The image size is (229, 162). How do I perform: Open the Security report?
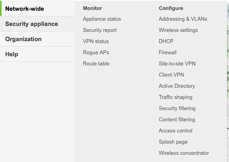(x=100, y=30)
